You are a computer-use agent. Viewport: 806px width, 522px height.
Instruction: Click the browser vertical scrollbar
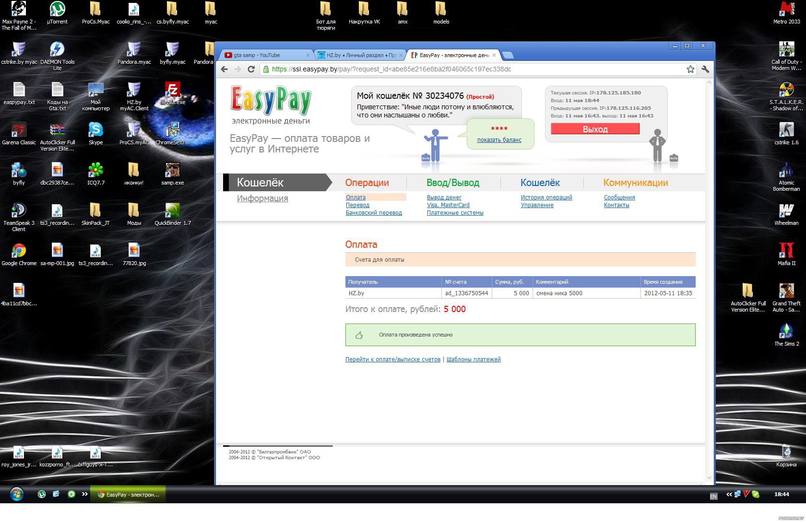coord(710,280)
